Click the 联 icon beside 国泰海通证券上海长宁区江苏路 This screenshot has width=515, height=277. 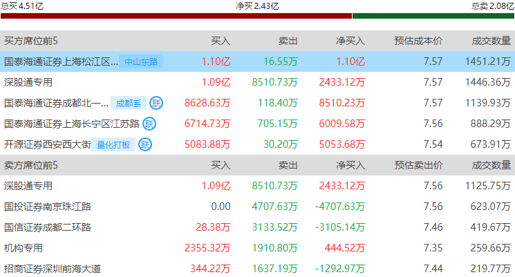tap(149, 124)
